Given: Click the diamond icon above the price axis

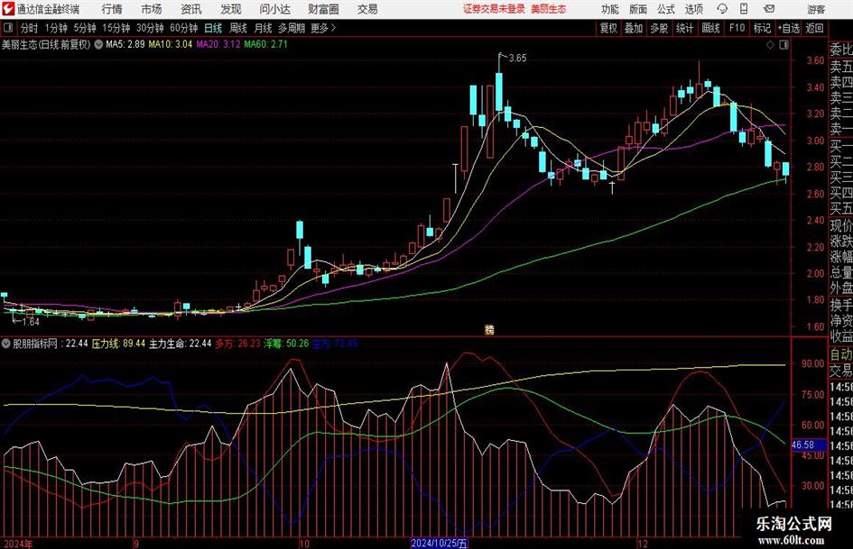Looking at the screenshot, I should [770, 45].
